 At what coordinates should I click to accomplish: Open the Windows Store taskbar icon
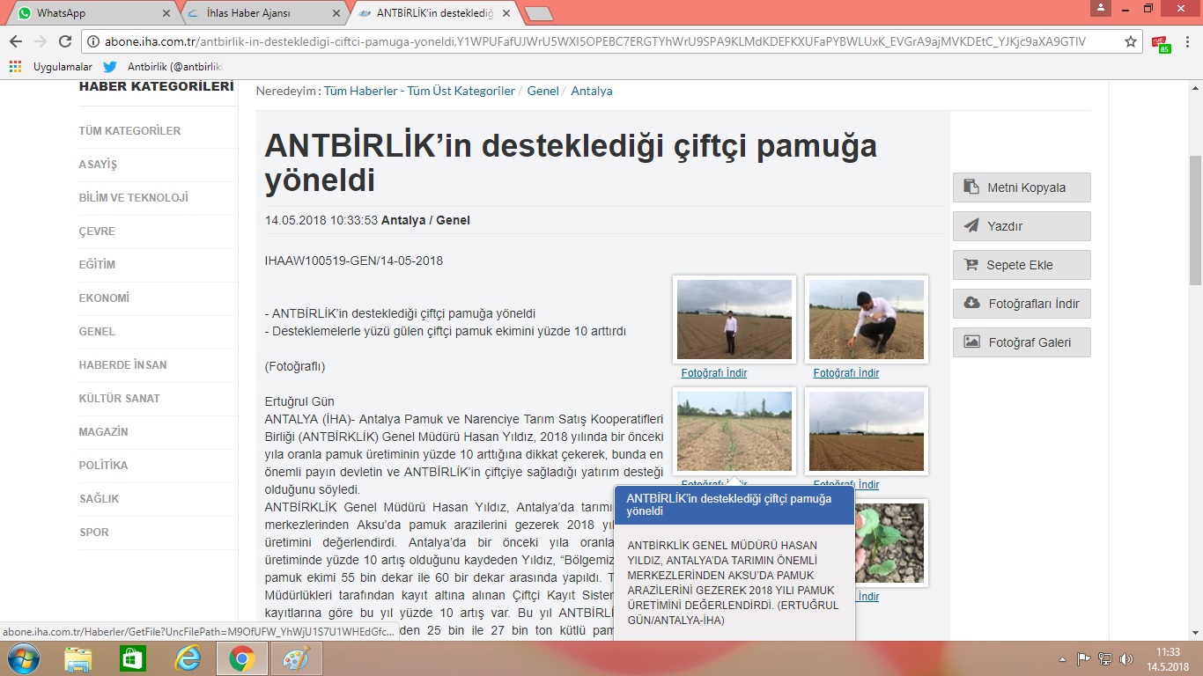point(133,658)
